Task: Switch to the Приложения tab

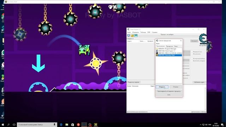Action: pos(160,46)
